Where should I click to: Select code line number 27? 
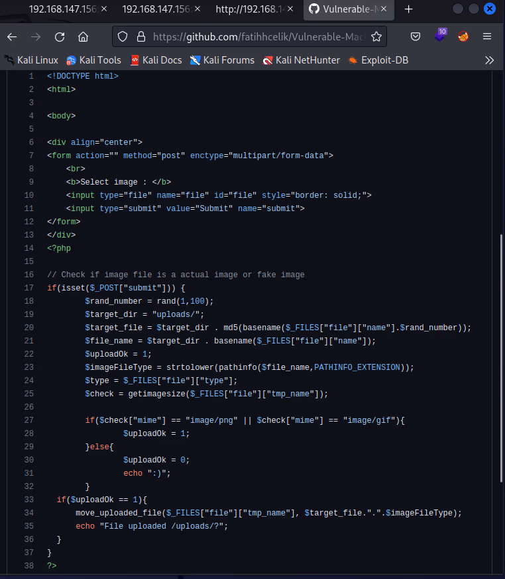pyautogui.click(x=29, y=420)
